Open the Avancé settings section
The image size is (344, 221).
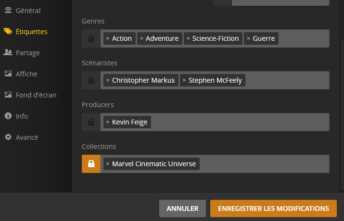[x=26, y=137]
